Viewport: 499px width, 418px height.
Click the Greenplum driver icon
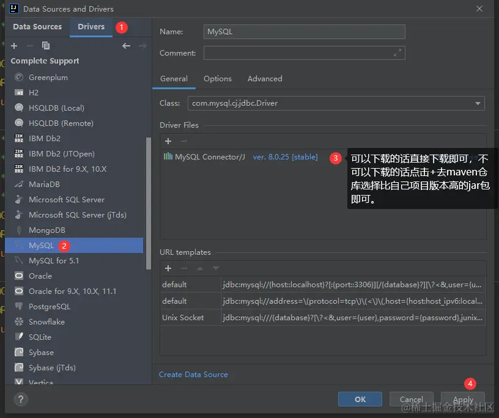(19, 77)
